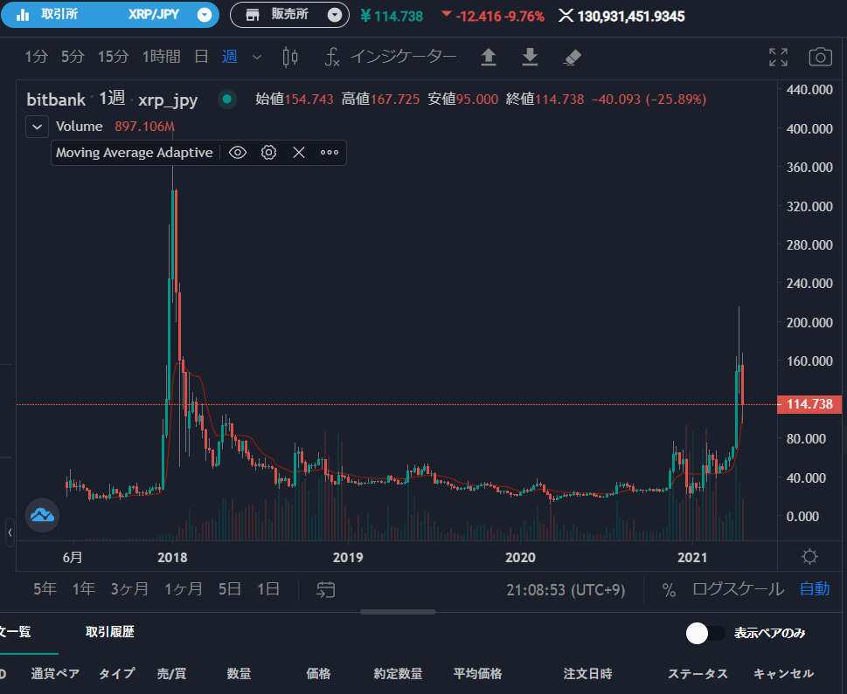Click the green market status dot
847x694 pixels.
tap(227, 99)
